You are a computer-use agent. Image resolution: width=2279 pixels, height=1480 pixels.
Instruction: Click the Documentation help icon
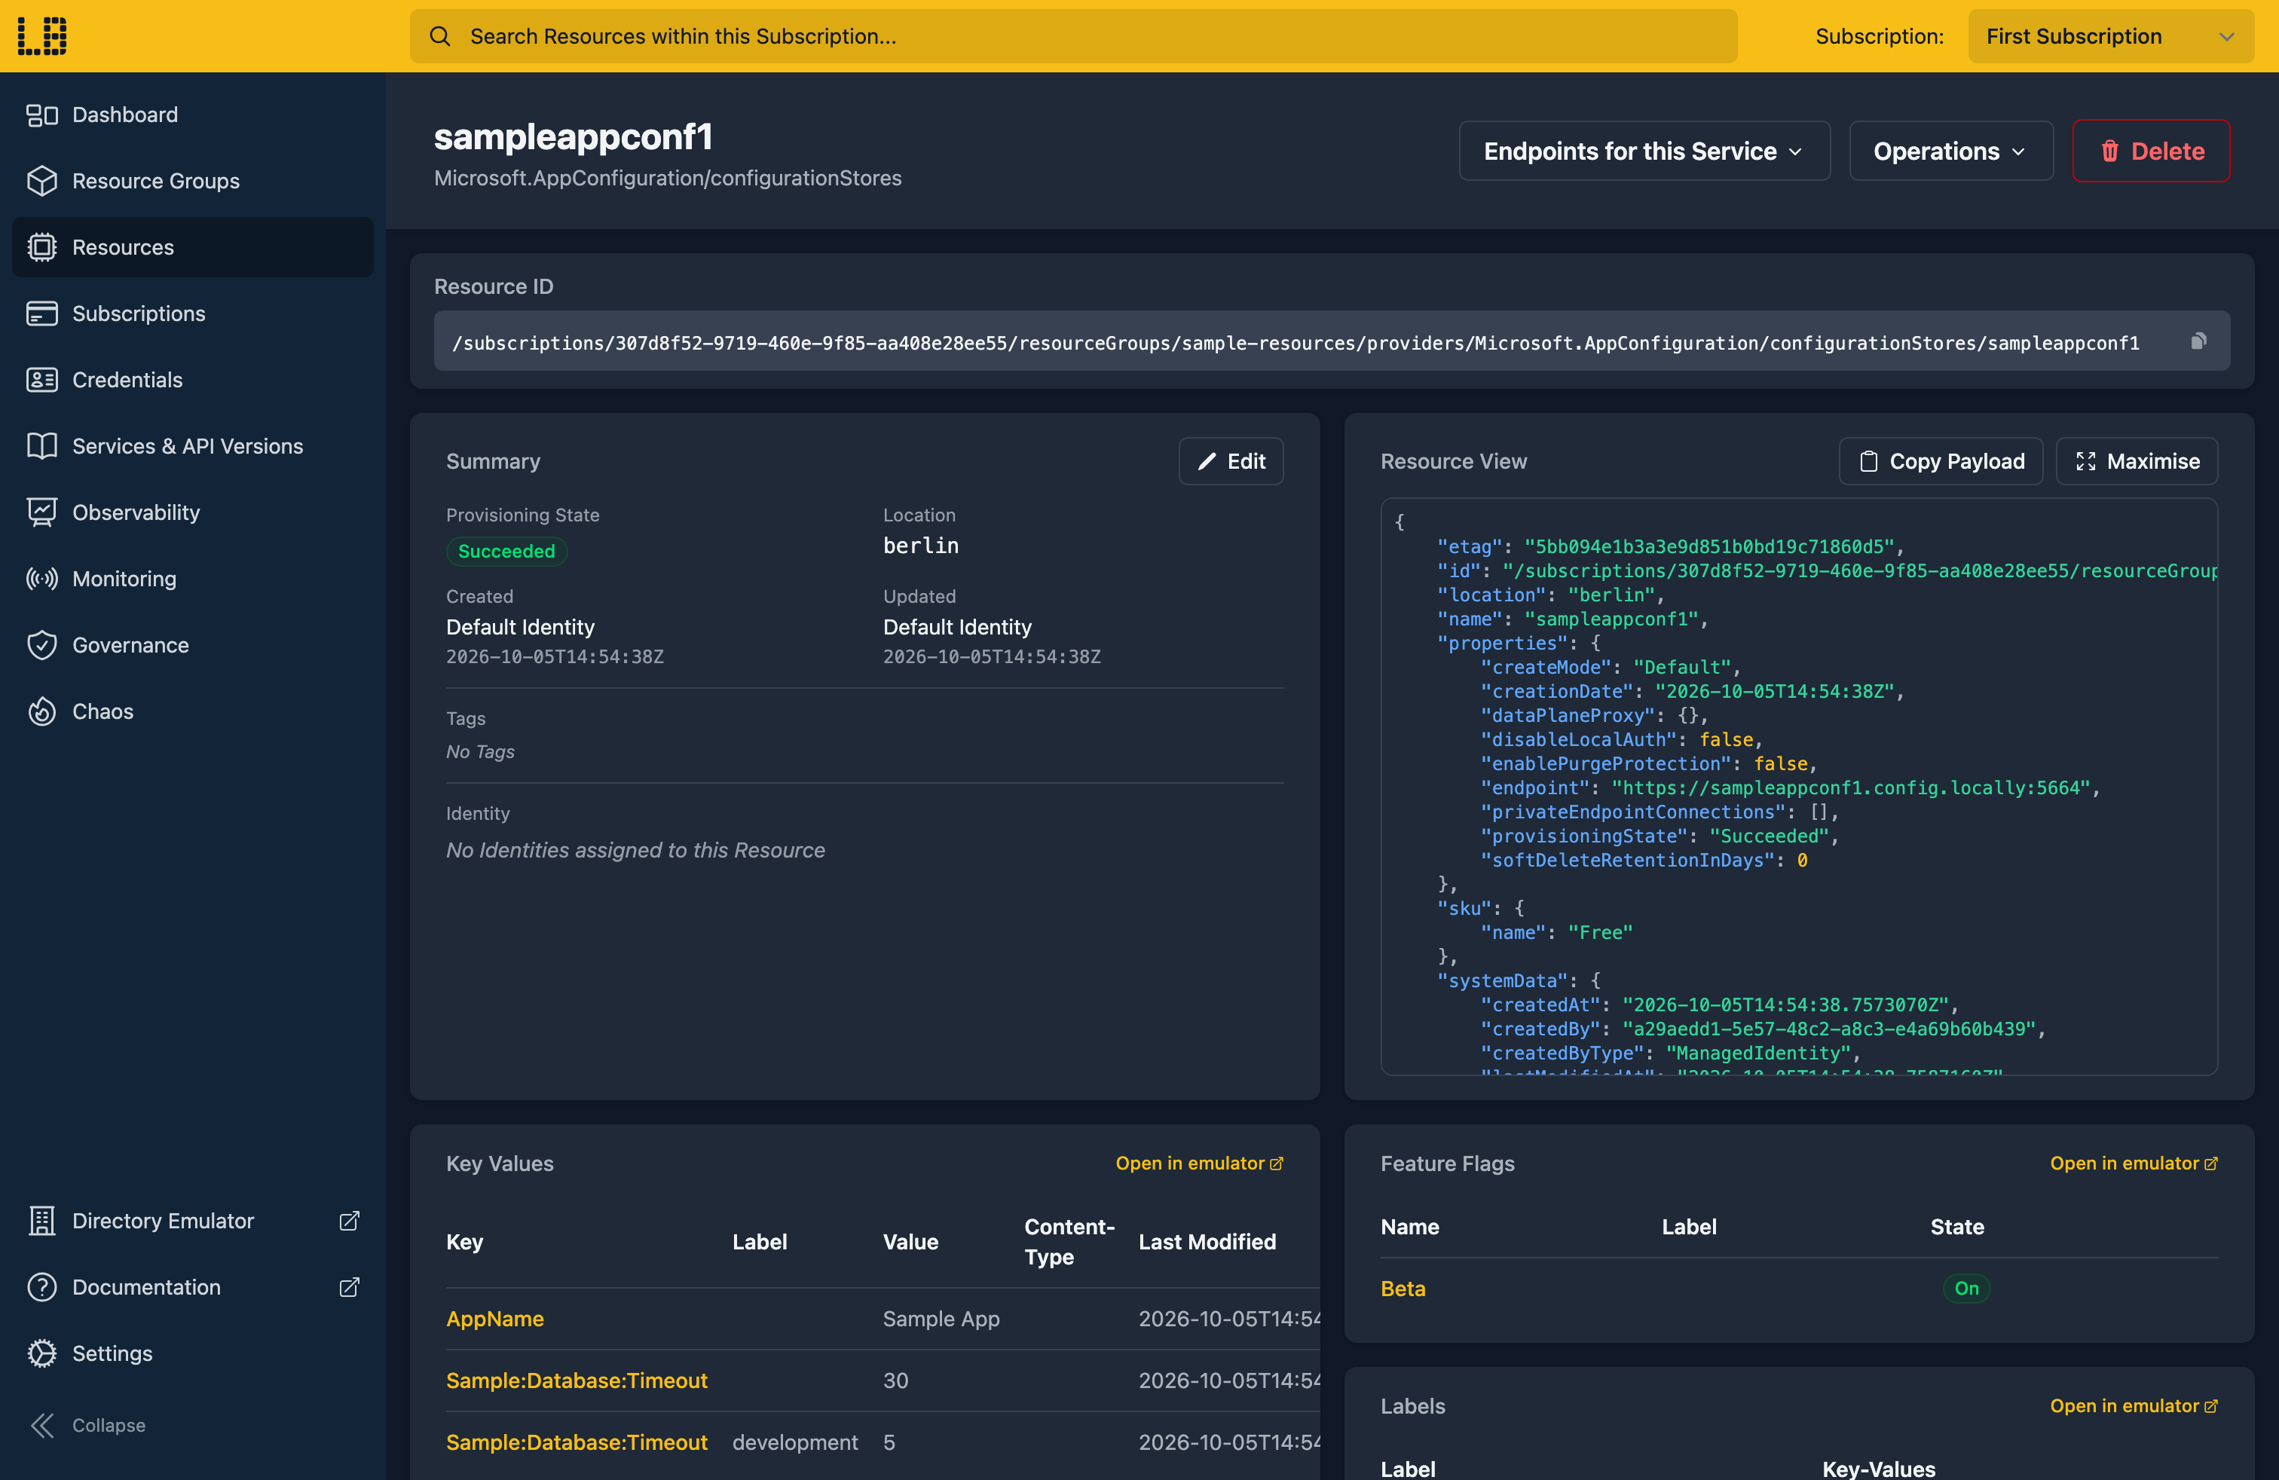pyautogui.click(x=42, y=1286)
